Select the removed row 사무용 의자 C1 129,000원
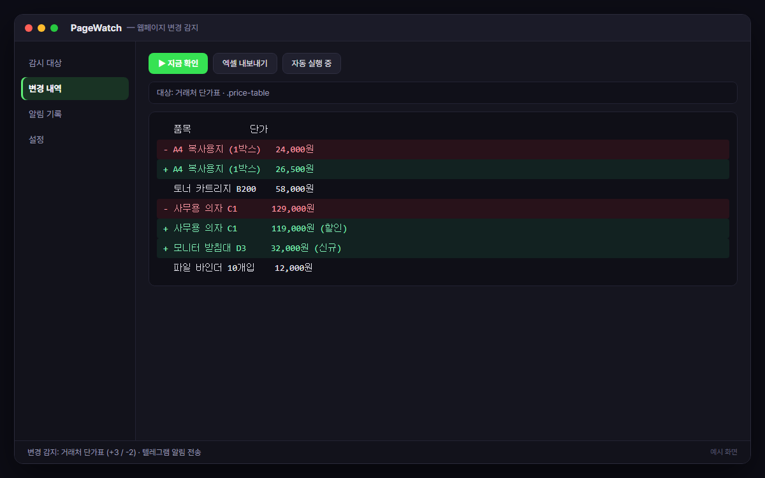765x478 pixels. pyautogui.click(x=442, y=208)
